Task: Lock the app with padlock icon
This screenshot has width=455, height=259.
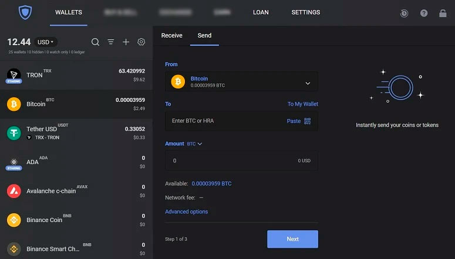Action: pos(443,13)
